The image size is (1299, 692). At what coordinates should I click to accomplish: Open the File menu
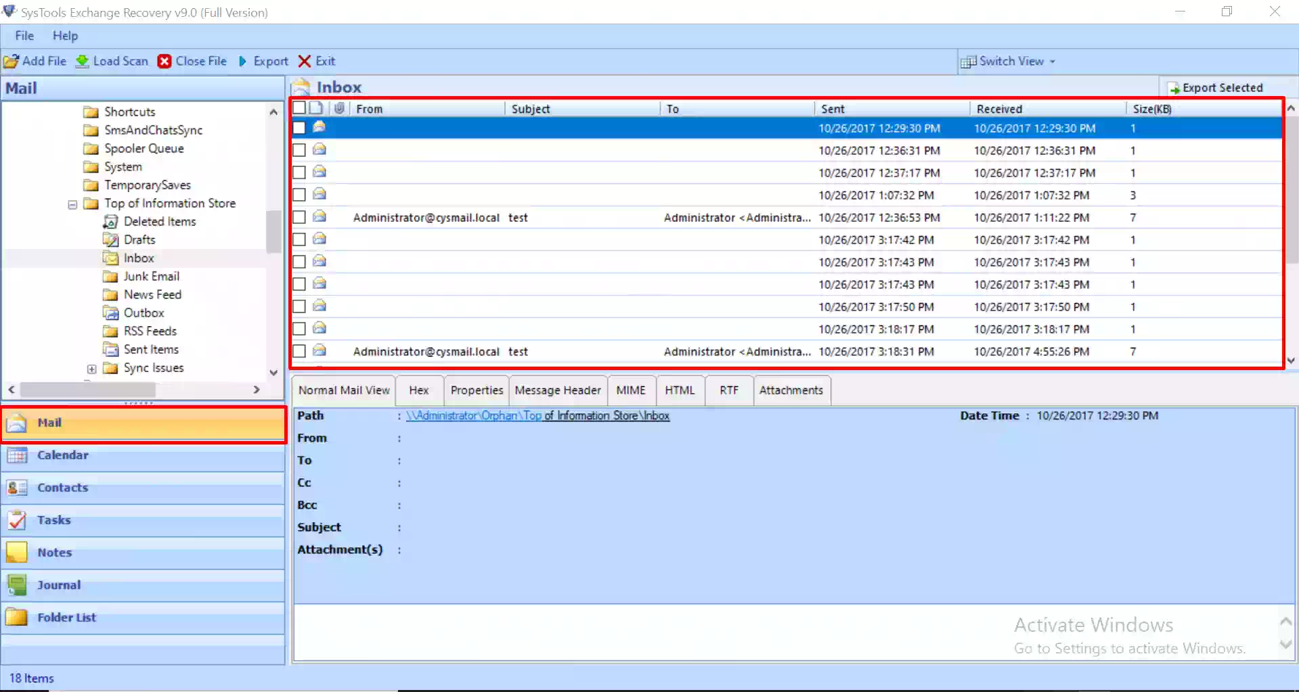pos(24,36)
